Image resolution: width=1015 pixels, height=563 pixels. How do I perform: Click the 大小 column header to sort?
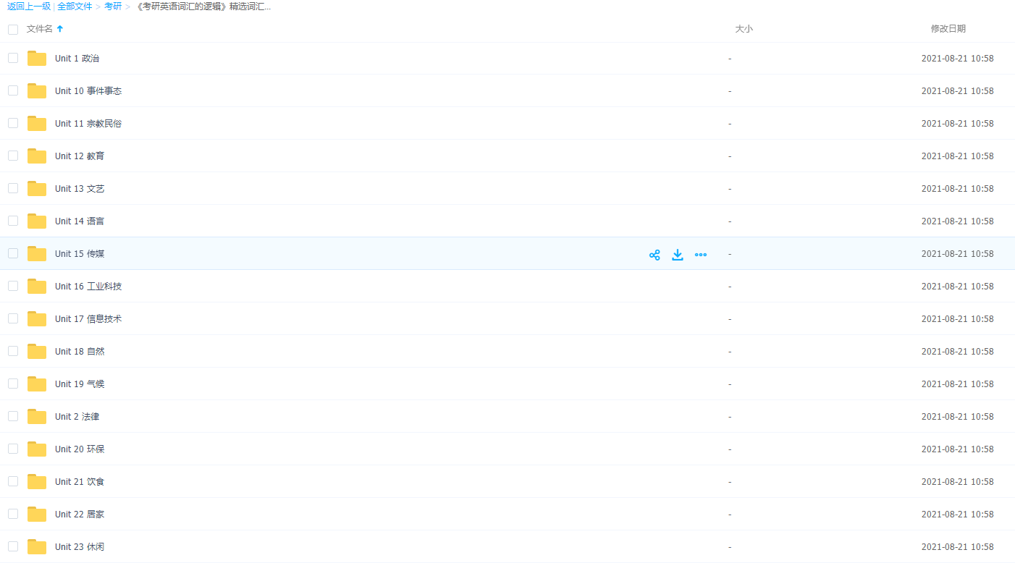pos(744,29)
